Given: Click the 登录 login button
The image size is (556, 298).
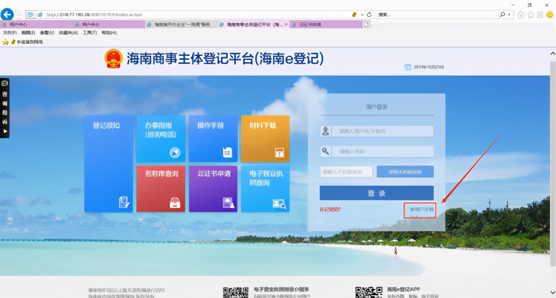Looking at the screenshot, I should pos(377,193).
